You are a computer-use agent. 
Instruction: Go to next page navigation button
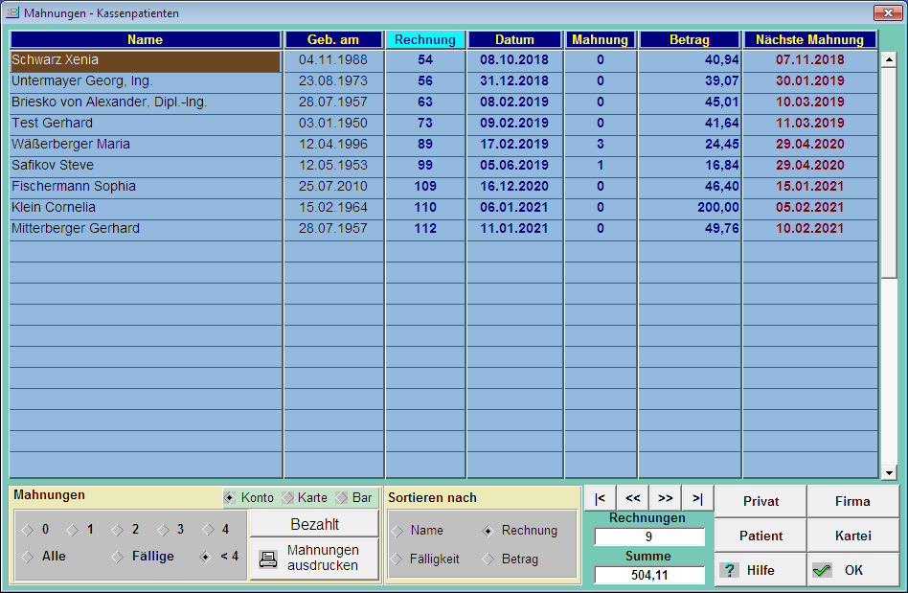[x=665, y=498]
